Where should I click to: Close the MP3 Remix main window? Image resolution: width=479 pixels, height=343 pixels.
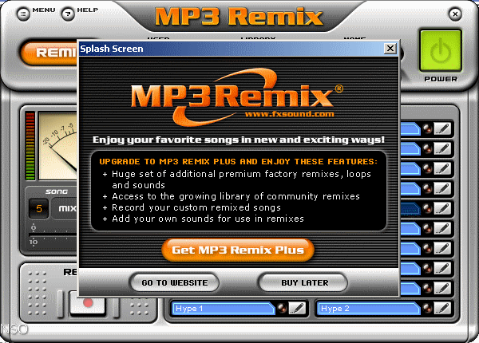[455, 14]
